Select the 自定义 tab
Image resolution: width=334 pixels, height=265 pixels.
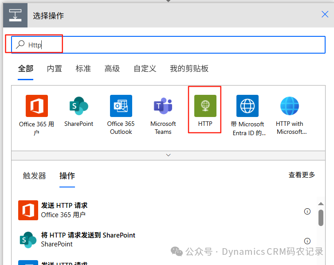pos(145,69)
